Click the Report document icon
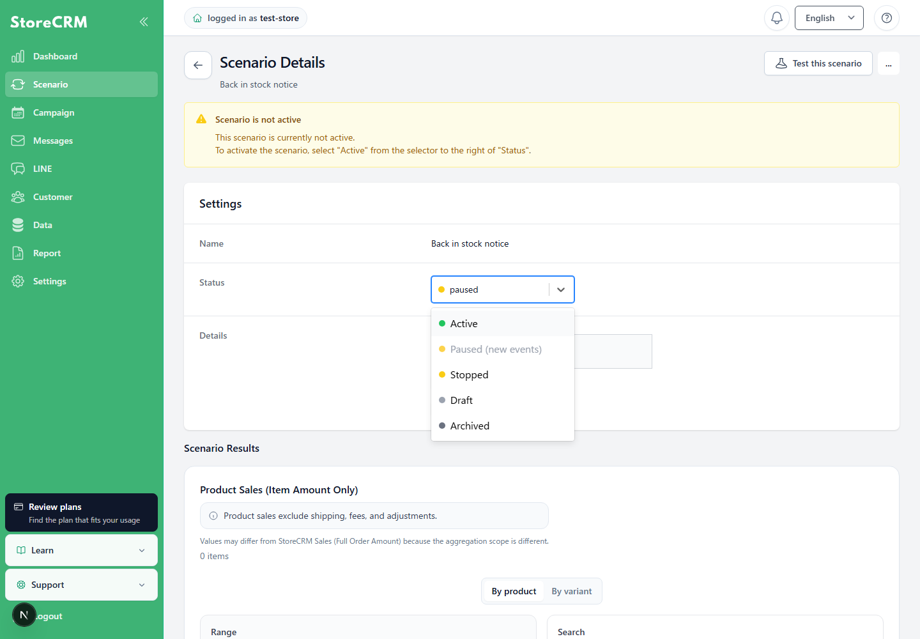The width and height of the screenshot is (920, 639). tap(18, 253)
